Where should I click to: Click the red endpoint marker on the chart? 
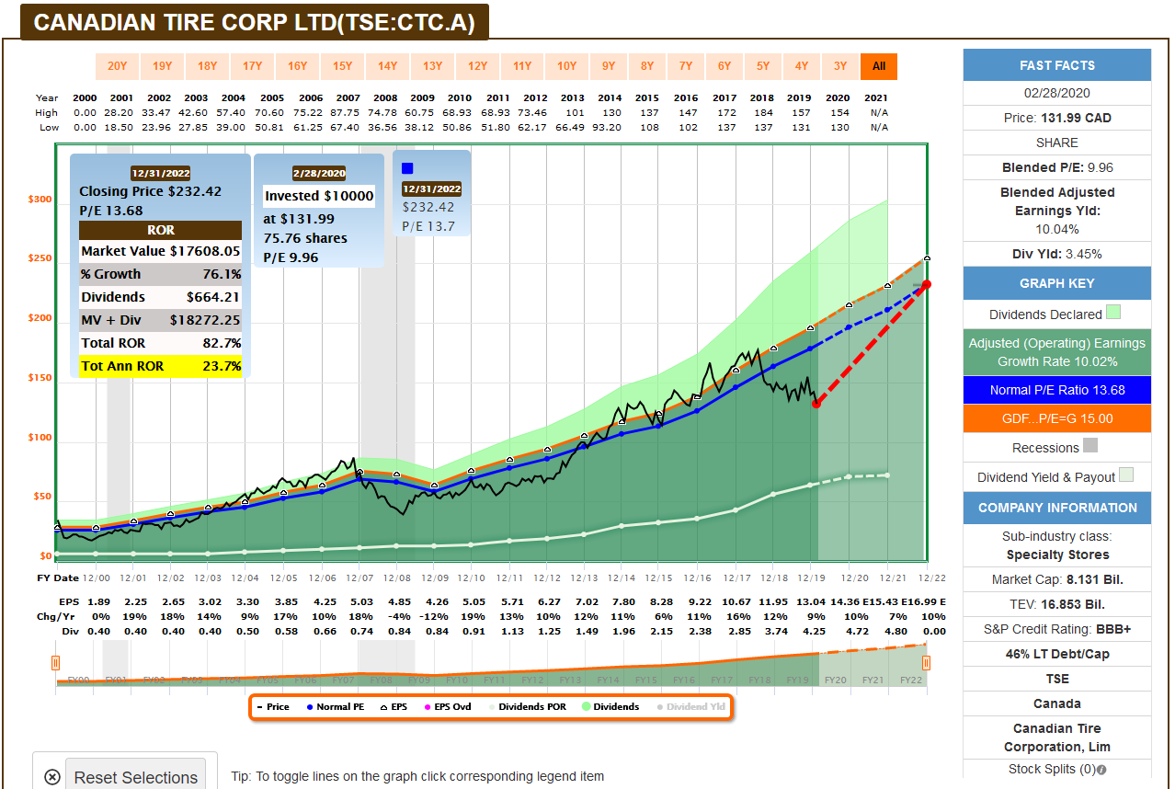(927, 284)
